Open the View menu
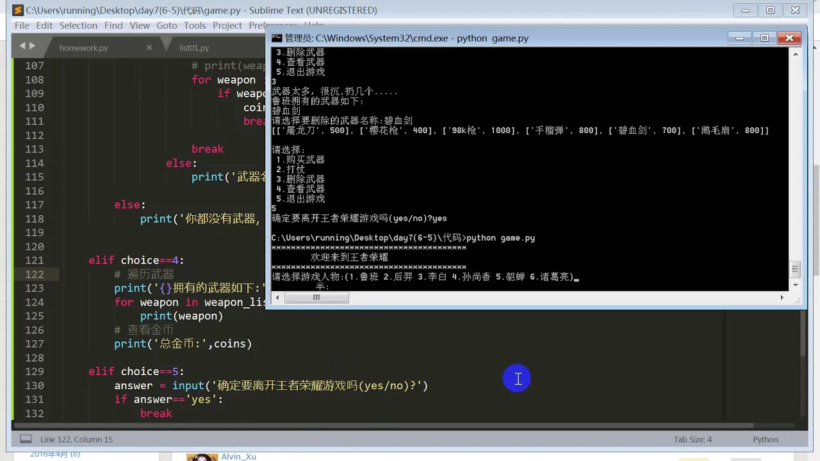Screen dimensions: 820x461 [140, 26]
